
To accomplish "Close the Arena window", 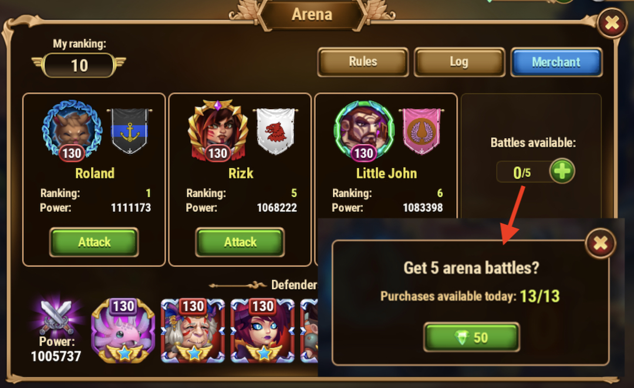I will point(612,23).
